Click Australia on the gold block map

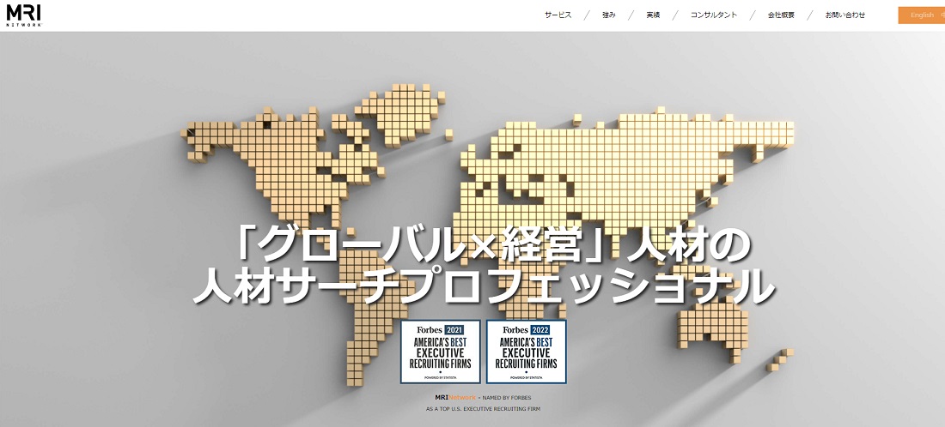[713, 328]
